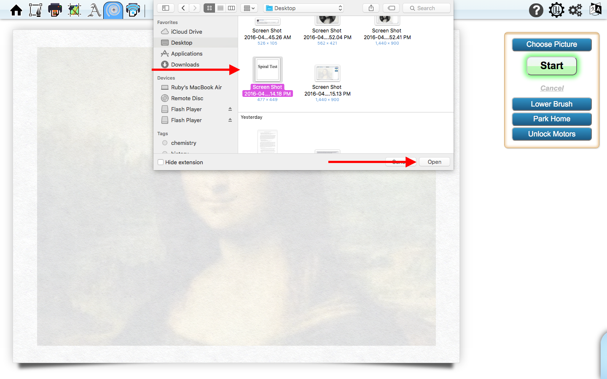Select iCloud Drive in Favorites
Screen dimensions: 607x379
186,32
